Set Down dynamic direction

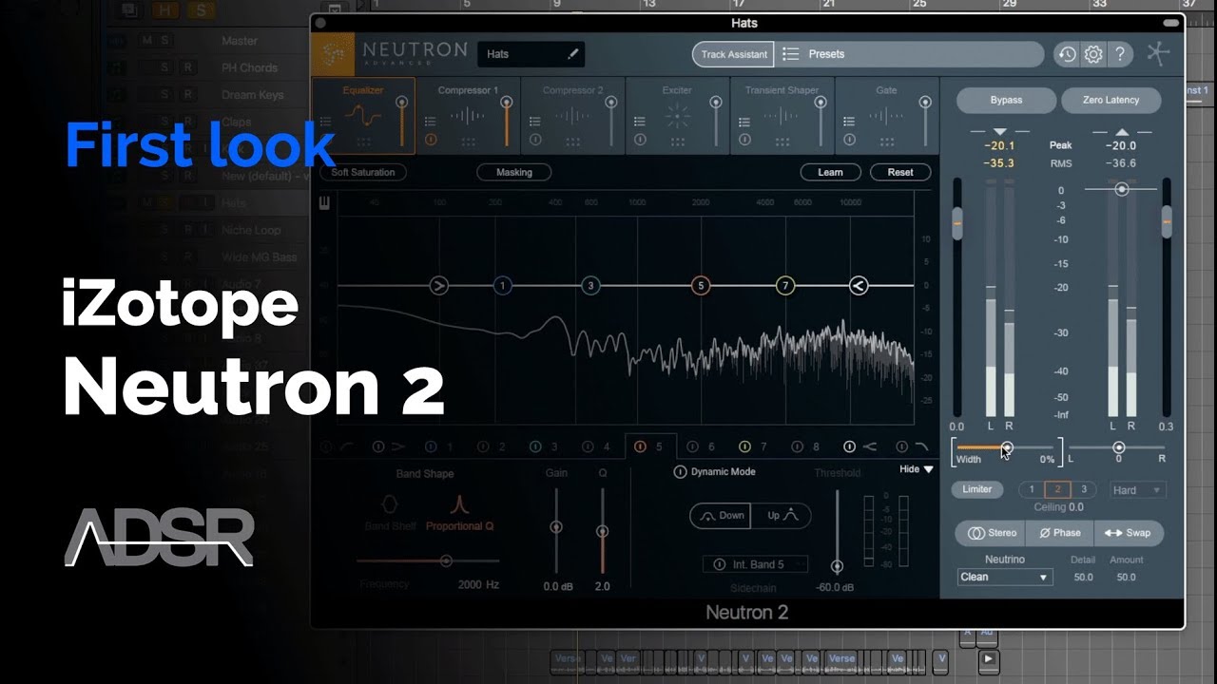720,516
